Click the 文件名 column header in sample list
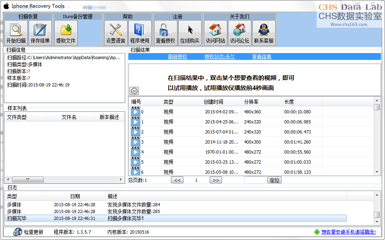385x240 pixels. 69,117
